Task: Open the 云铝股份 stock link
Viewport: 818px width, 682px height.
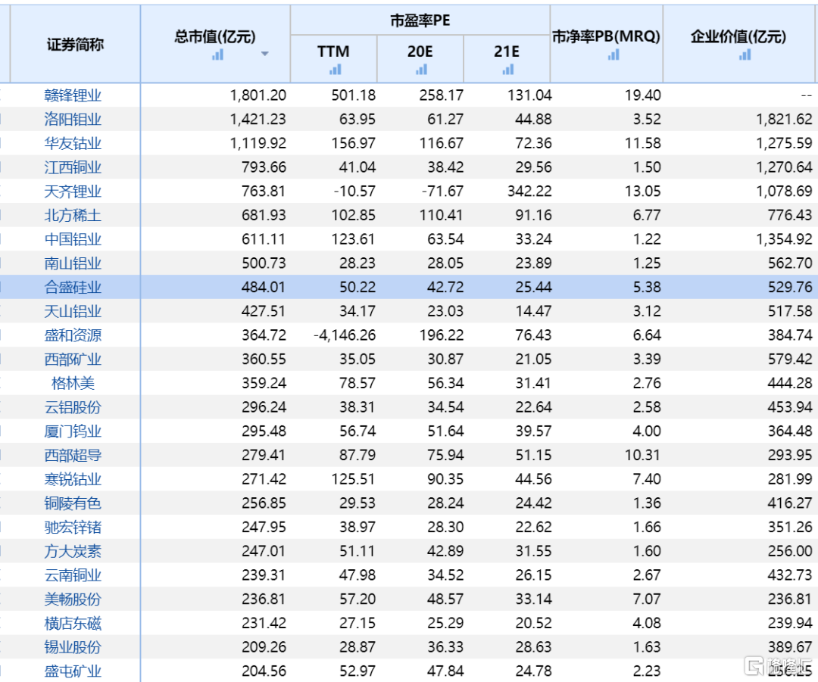Action: point(73,407)
